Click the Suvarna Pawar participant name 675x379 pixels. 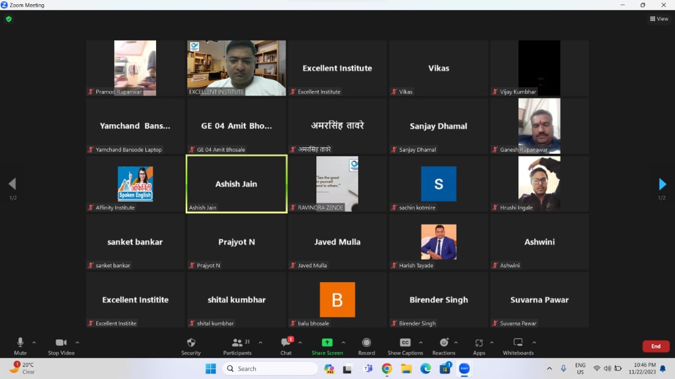pos(539,300)
